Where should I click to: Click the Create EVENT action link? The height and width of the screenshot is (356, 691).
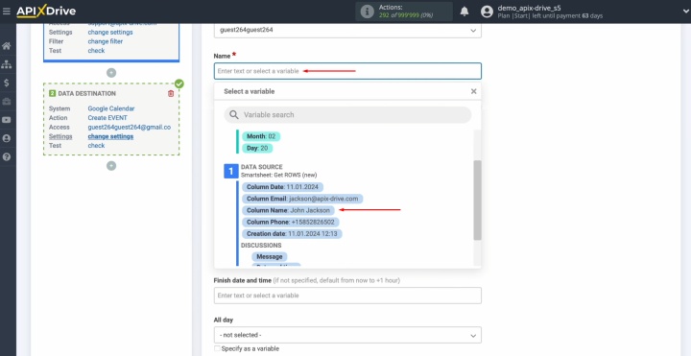coord(107,118)
